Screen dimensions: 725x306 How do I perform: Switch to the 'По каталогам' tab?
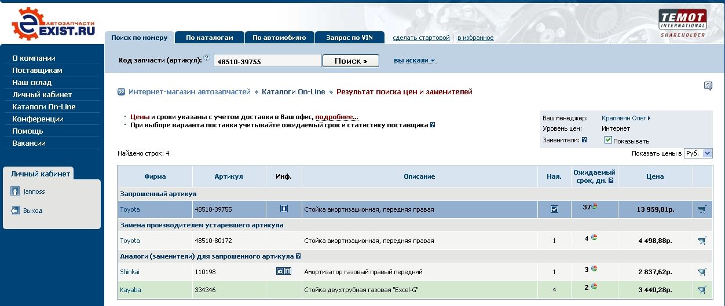(x=209, y=38)
